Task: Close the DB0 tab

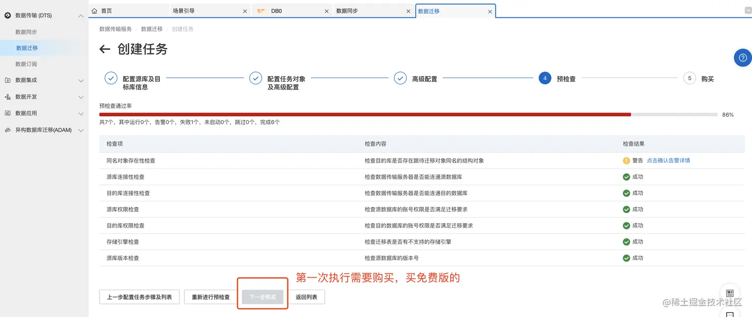Action: coord(327,11)
